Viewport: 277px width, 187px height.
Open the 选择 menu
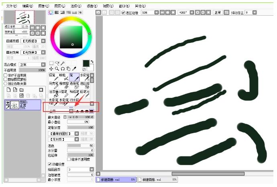76,6
